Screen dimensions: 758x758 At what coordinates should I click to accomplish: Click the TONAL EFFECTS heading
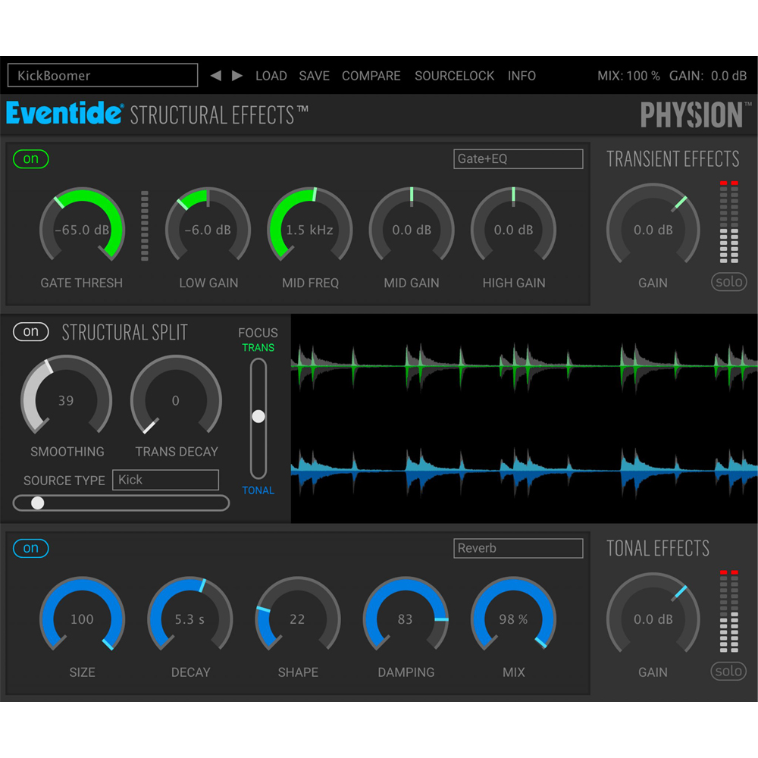[x=658, y=548]
